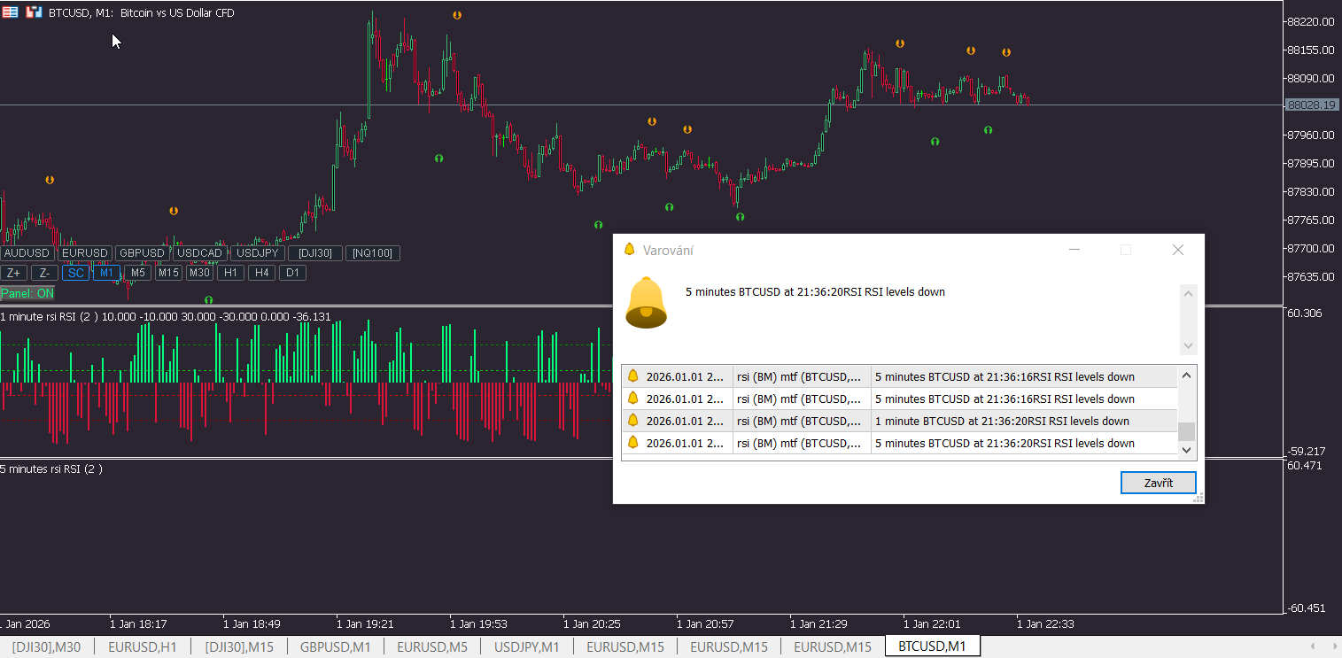Click the current price label 88028.19

pyautogui.click(x=1312, y=105)
